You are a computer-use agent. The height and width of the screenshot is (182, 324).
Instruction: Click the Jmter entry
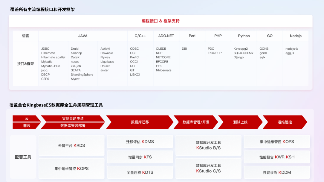tap(105, 70)
